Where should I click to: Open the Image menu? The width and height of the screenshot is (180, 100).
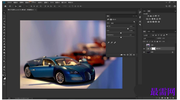(22, 2)
